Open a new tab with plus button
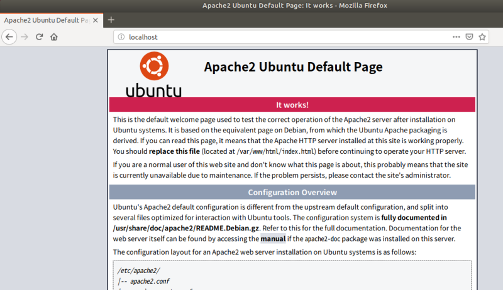This screenshot has width=503, height=290. click(111, 20)
